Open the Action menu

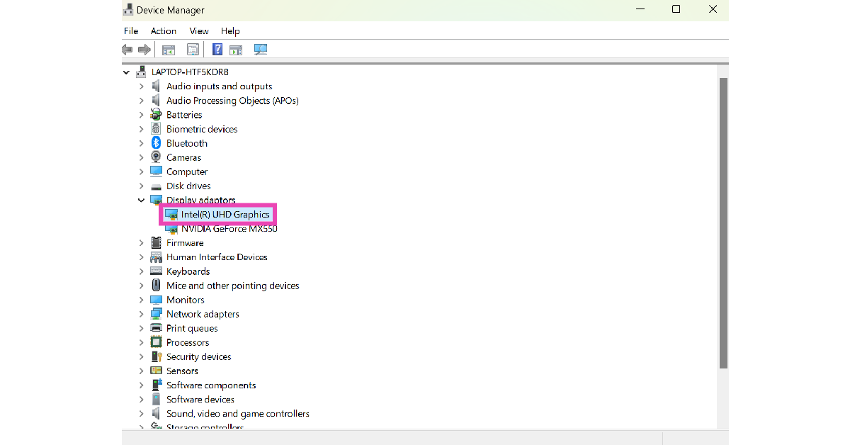[x=163, y=31]
